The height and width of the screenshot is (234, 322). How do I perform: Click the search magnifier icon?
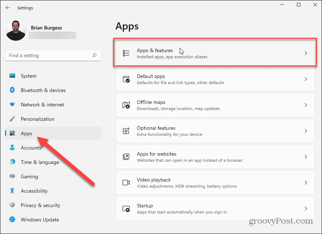pos(95,55)
